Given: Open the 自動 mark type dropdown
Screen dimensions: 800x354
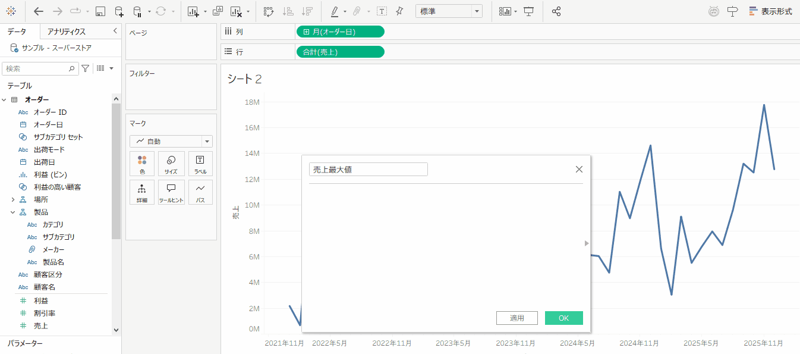Looking at the screenshot, I should tap(171, 142).
